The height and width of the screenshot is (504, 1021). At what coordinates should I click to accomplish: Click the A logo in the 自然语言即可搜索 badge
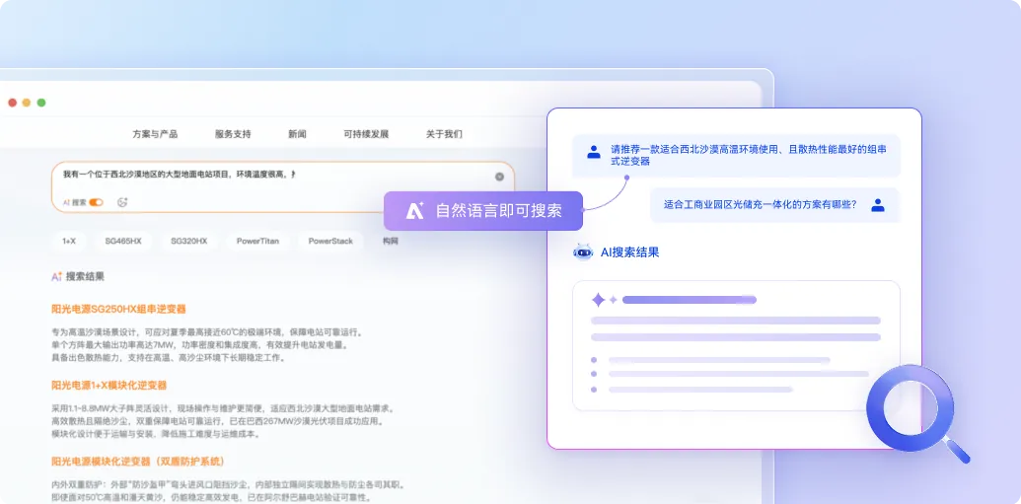[x=414, y=210]
